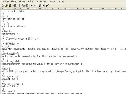Place cursor in "border:none;" line
126x94 pixels.
[9, 34]
